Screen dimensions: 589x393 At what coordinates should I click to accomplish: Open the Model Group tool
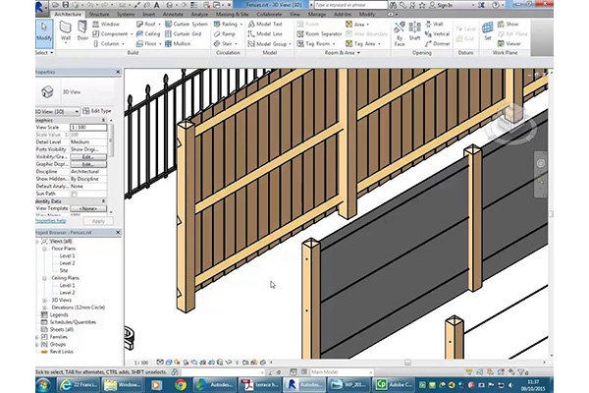267,43
